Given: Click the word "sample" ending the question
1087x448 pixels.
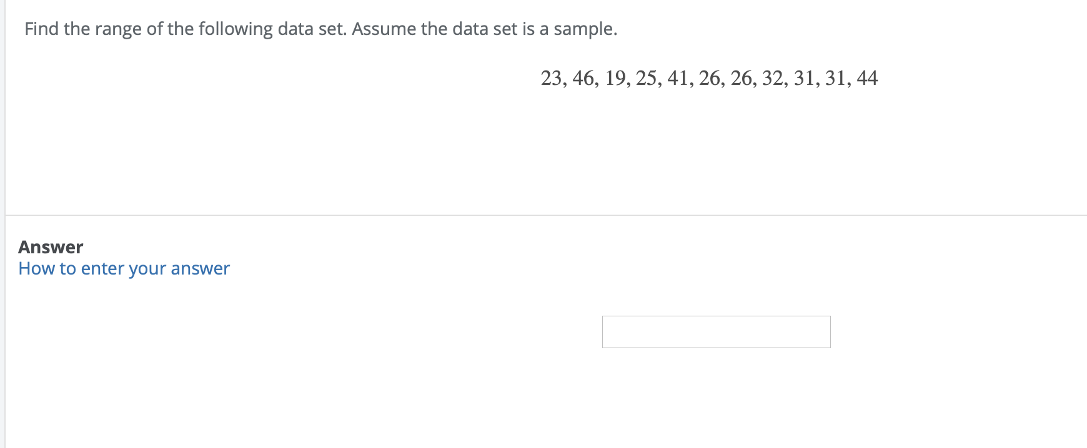Looking at the screenshot, I should pos(583,29).
